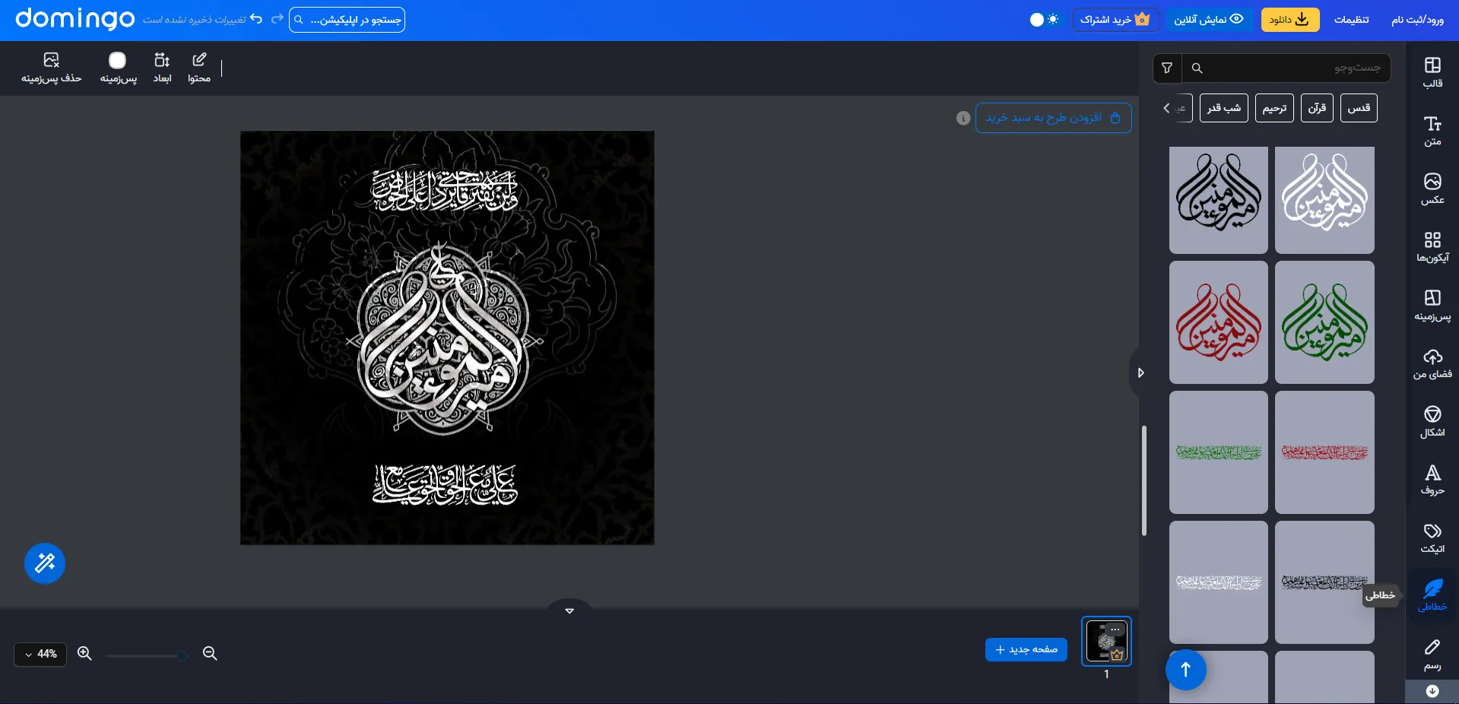The width and height of the screenshot is (1459, 704).
Task: Click the sidebar scroll-down arrow icon
Action: point(1432,691)
